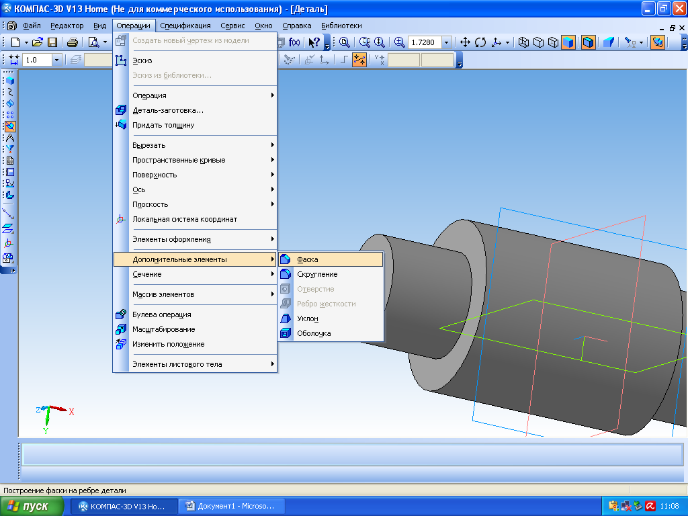Click the Windows пуск start button

pos(31,507)
